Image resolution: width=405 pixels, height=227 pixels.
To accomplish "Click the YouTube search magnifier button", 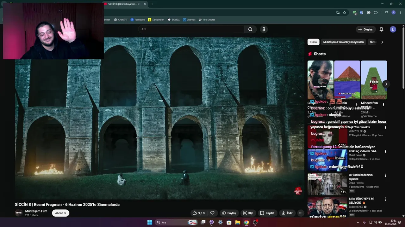I will click(x=250, y=29).
